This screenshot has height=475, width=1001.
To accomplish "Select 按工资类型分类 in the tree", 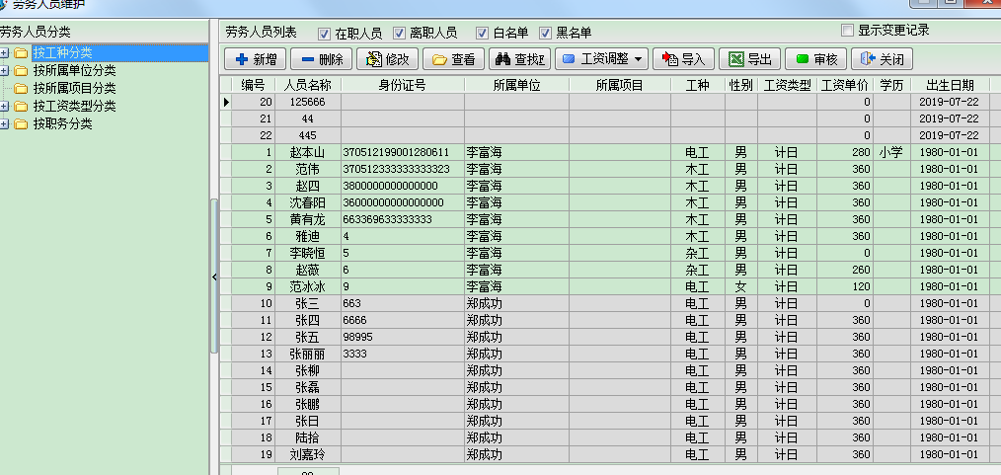I will pyautogui.click(x=75, y=106).
